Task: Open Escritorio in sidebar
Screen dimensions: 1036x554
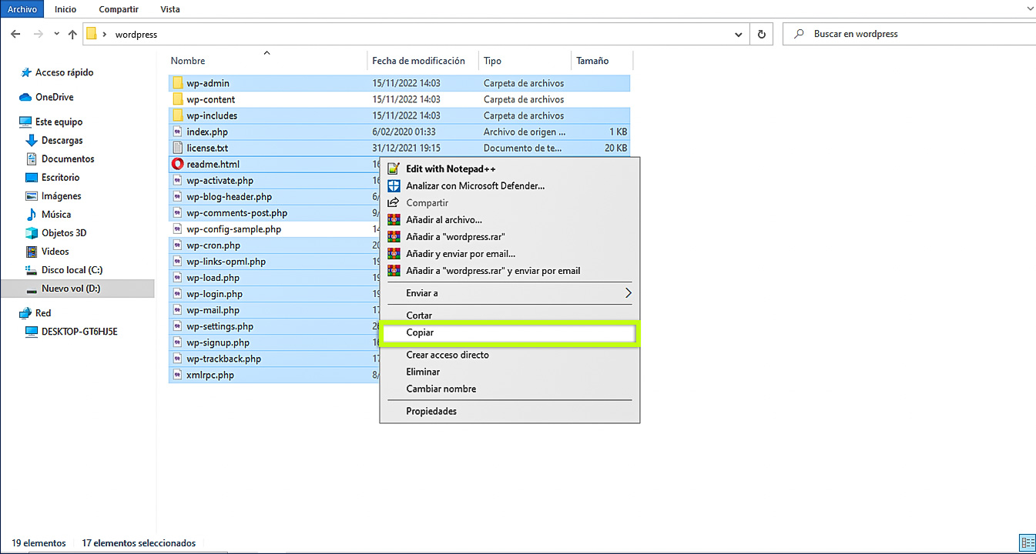Action: tap(60, 177)
